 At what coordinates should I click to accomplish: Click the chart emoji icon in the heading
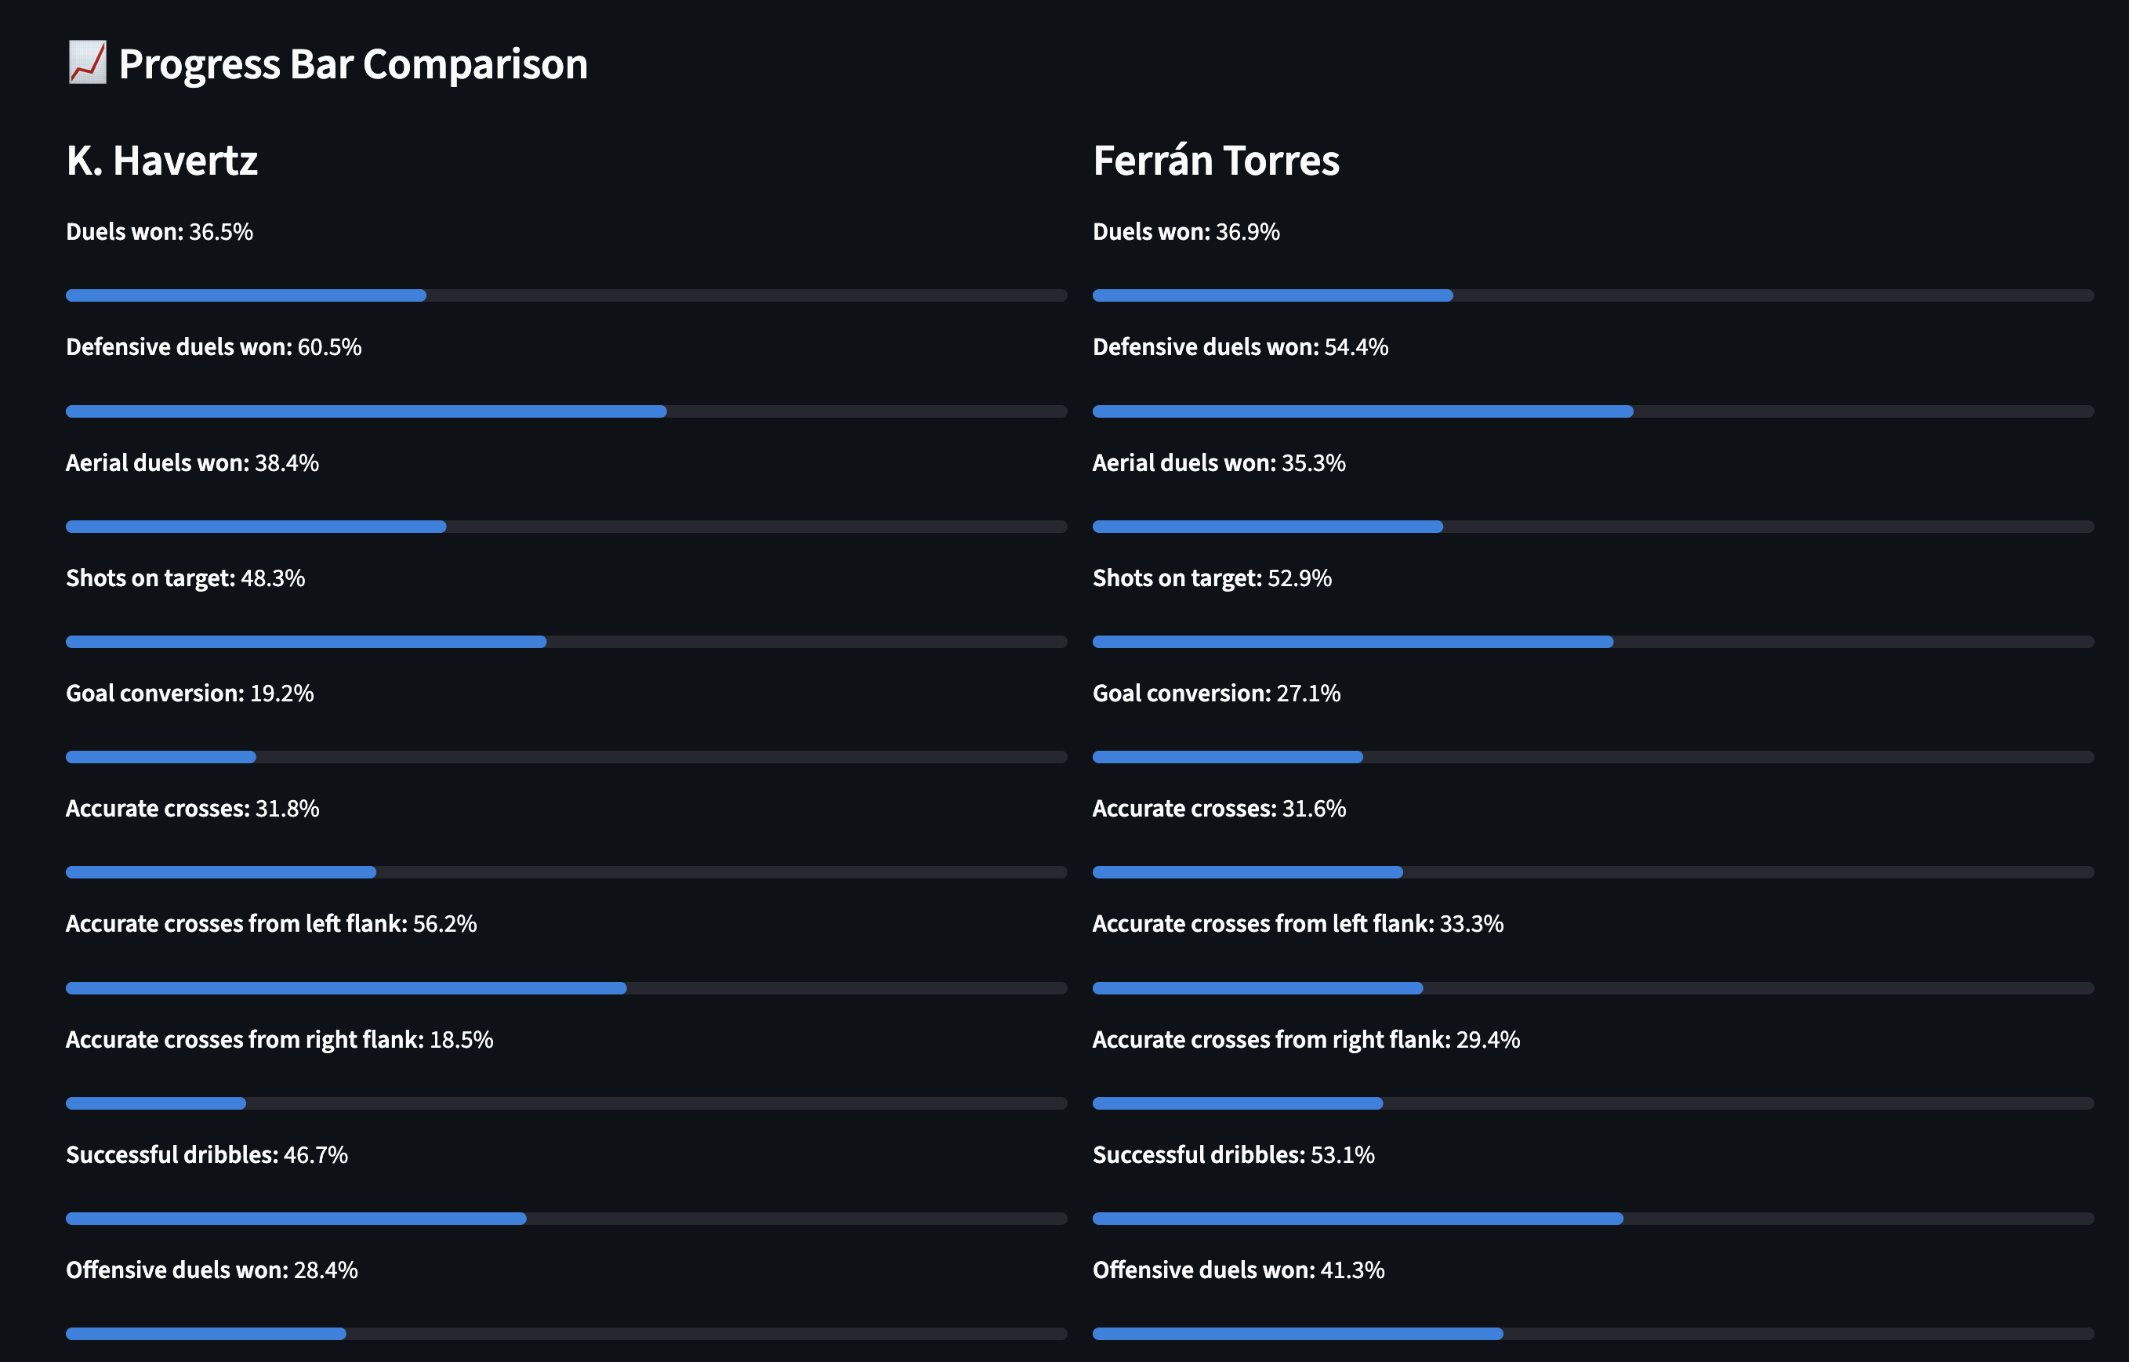tap(87, 63)
